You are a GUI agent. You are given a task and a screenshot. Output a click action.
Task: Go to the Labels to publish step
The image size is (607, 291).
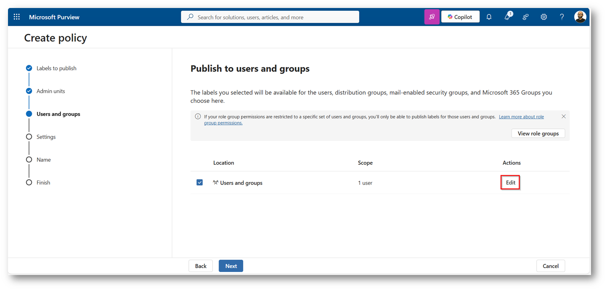56,68
